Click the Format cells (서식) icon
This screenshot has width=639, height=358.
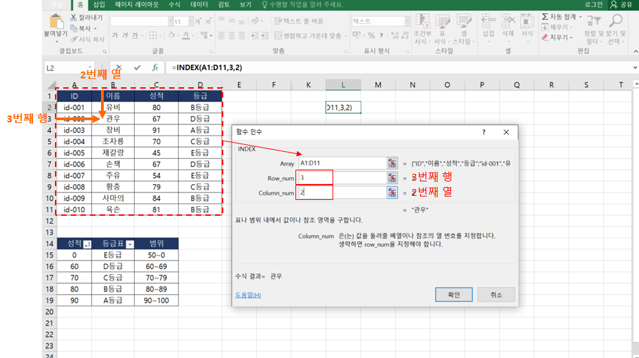click(x=527, y=21)
